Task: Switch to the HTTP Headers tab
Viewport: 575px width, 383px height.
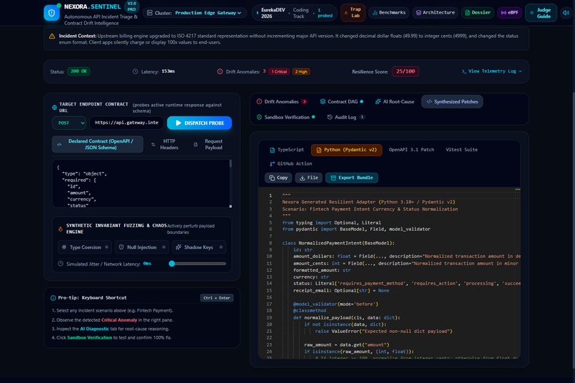Action: pyautogui.click(x=165, y=144)
